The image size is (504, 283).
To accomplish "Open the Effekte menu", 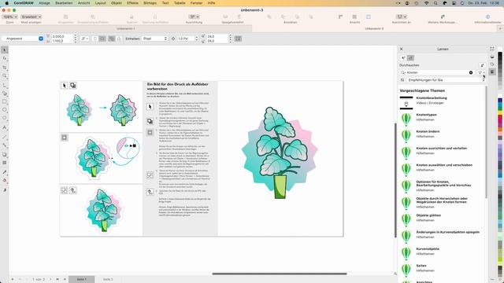I will coord(132,3).
